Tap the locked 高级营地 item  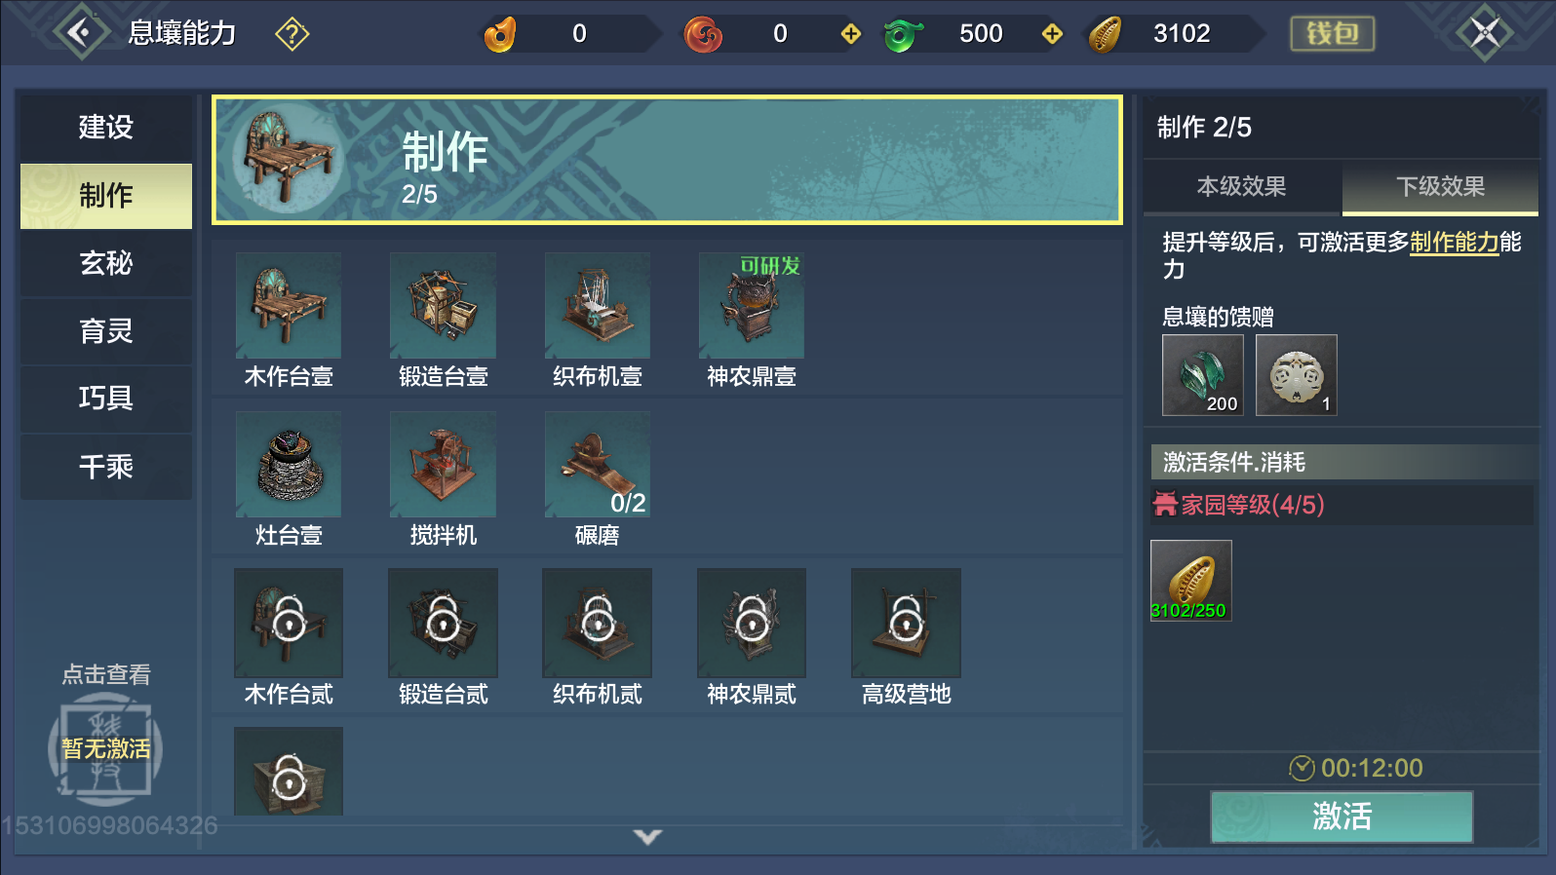[x=906, y=623]
